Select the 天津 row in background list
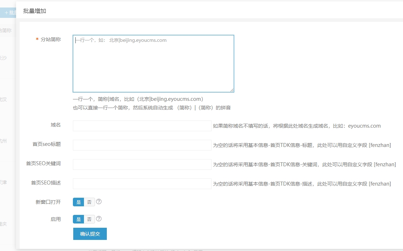Viewport: 403px width, 251px height. point(4,182)
